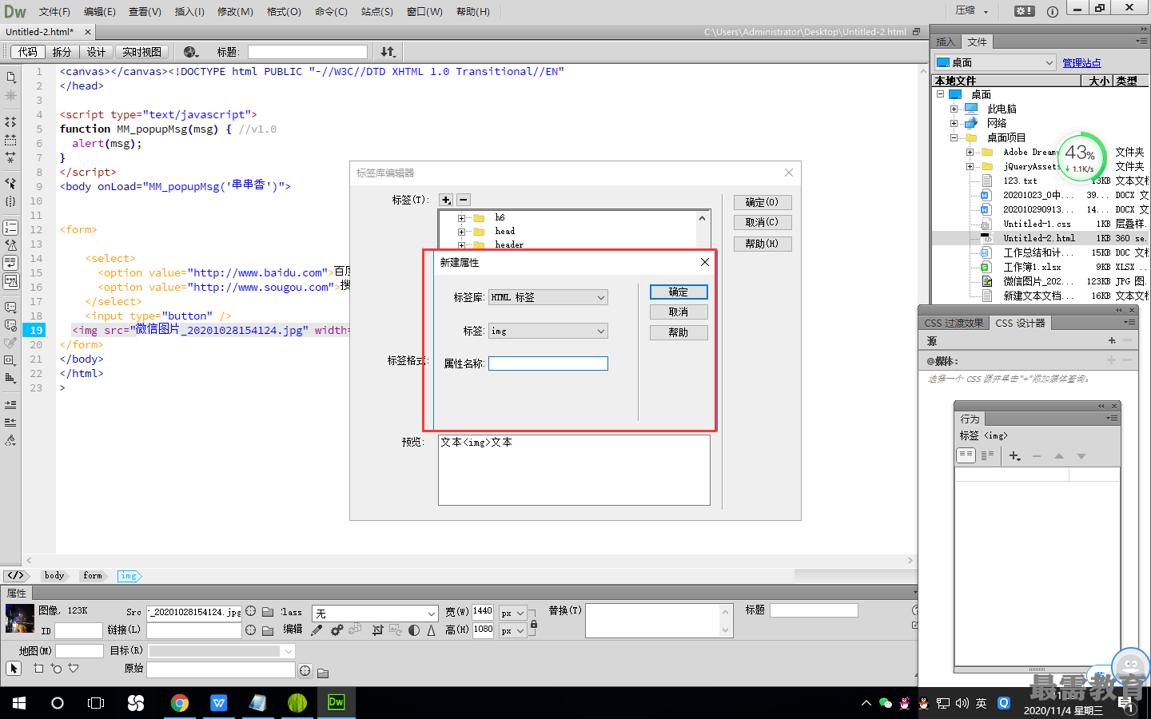
Task: Open the 宽 unit px dropdown
Action: tap(512, 613)
